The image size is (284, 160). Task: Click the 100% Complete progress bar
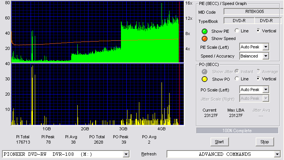tap(237, 131)
